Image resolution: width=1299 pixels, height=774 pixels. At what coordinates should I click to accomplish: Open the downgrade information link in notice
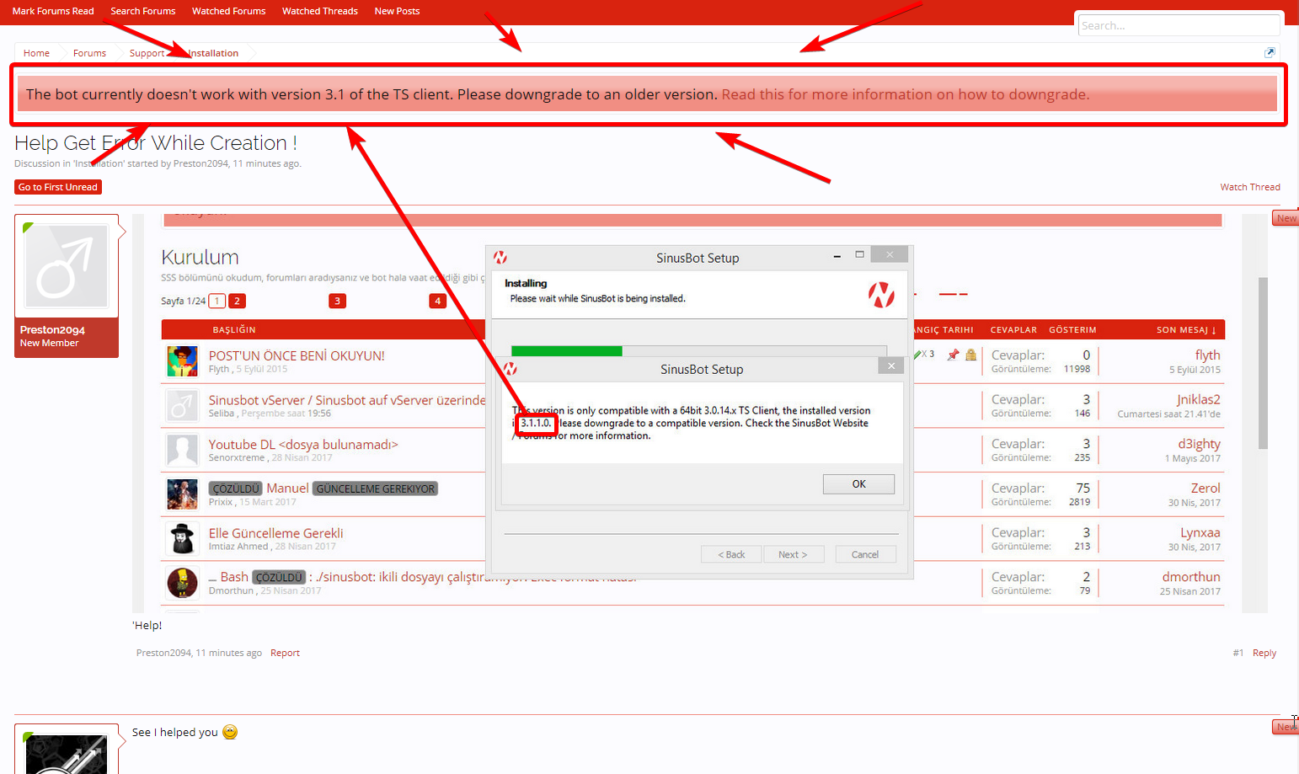point(906,94)
